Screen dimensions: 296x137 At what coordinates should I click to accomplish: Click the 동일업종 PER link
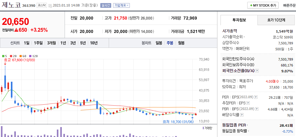pyautogui.click(x=234, y=125)
